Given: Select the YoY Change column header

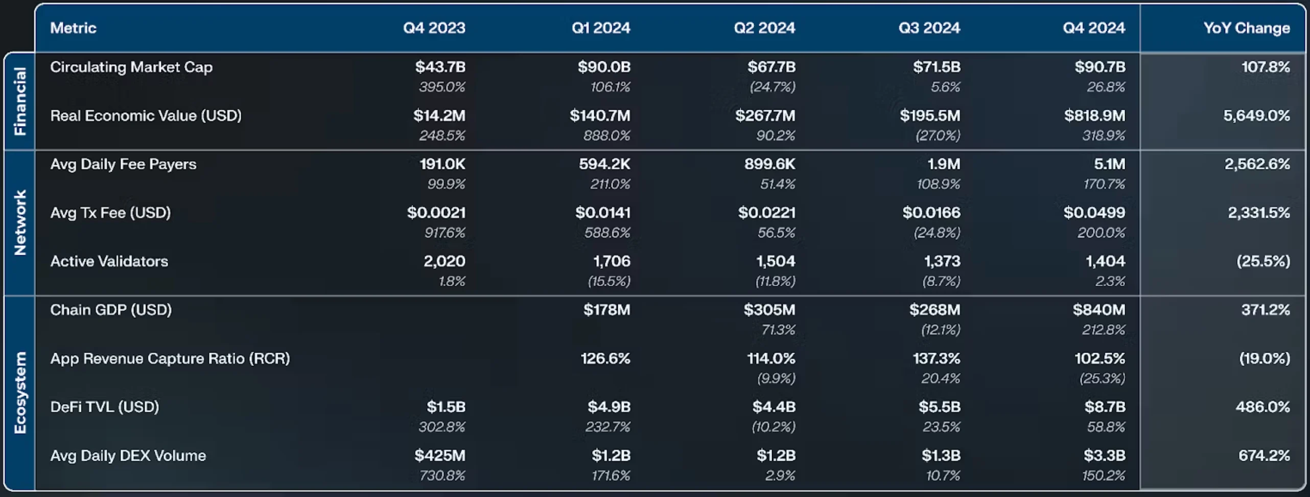Looking at the screenshot, I should click(1246, 28).
